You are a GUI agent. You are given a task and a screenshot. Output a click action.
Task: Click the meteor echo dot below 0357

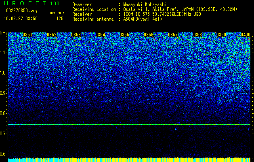tap(176, 129)
